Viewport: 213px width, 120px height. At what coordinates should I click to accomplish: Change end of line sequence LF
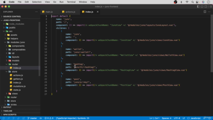pyautogui.click(x=184, y=118)
